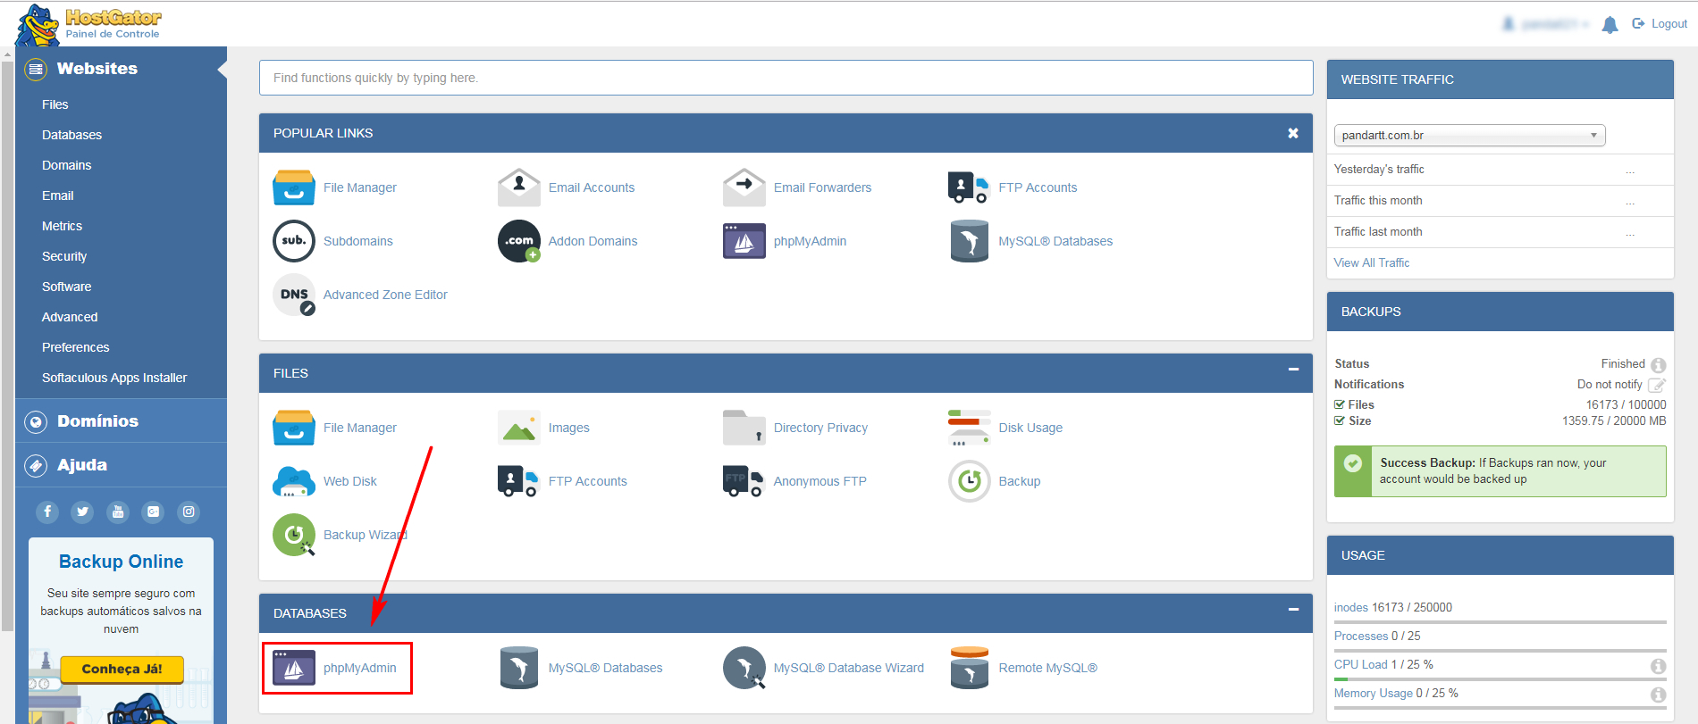The image size is (1698, 724).
Task: Toggle the Size checkbox in Backups
Action: pyautogui.click(x=1340, y=420)
